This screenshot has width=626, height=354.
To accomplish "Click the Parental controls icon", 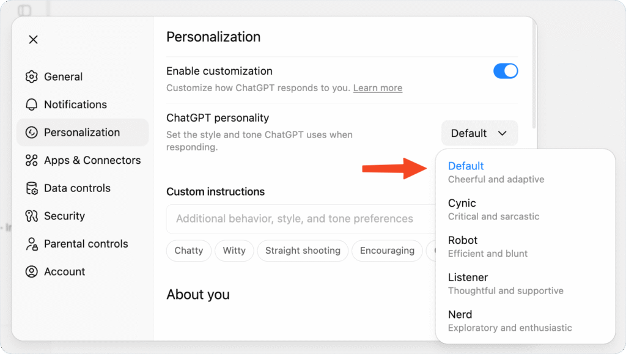I will tap(32, 244).
